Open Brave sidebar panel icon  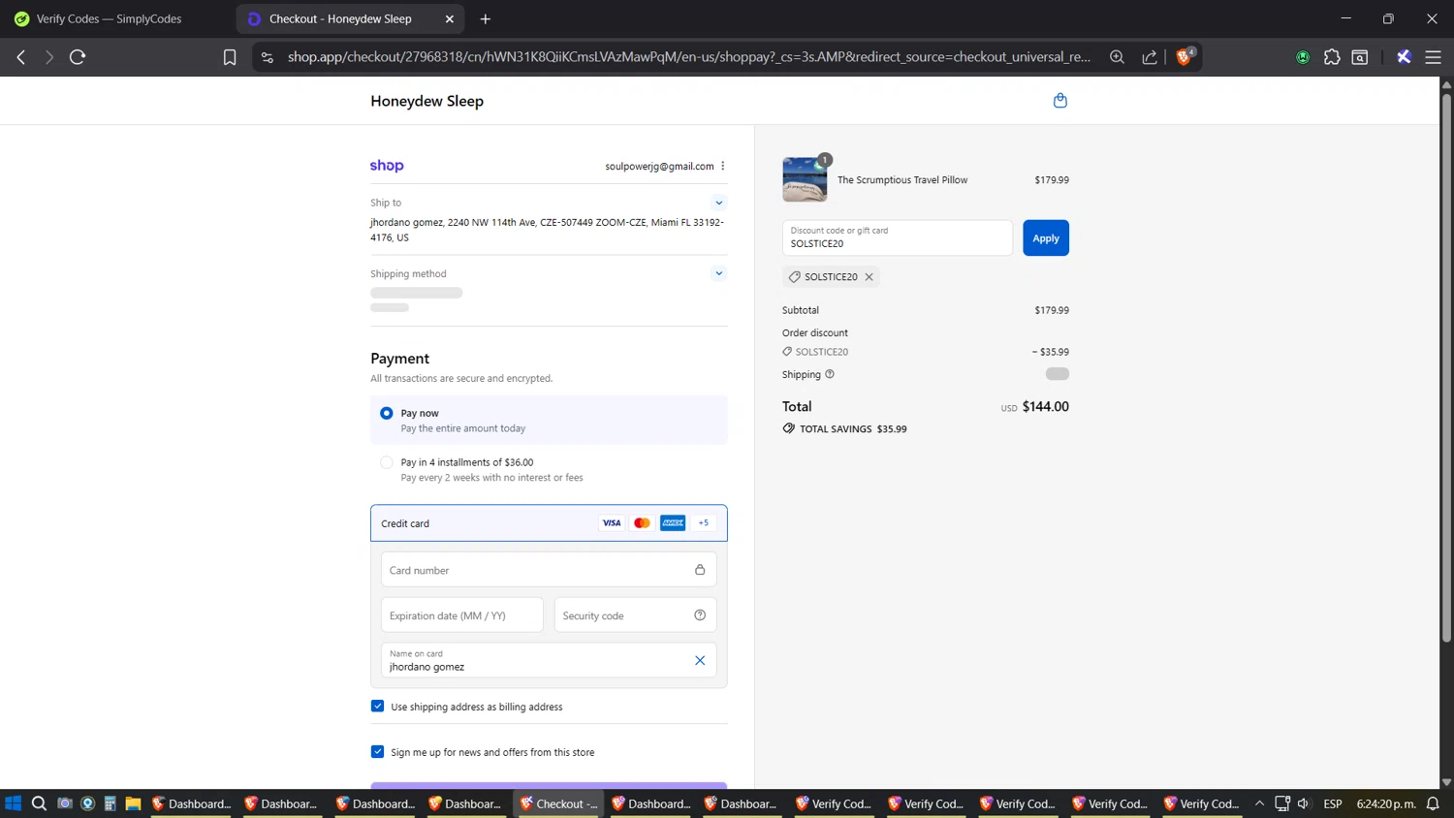pos(1360,57)
